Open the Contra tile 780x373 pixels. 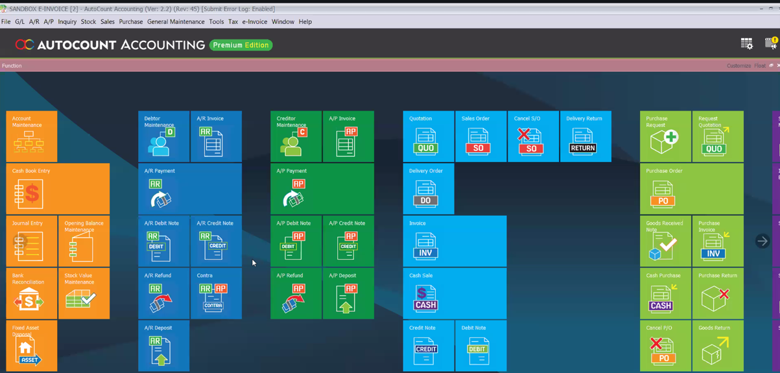click(x=217, y=294)
